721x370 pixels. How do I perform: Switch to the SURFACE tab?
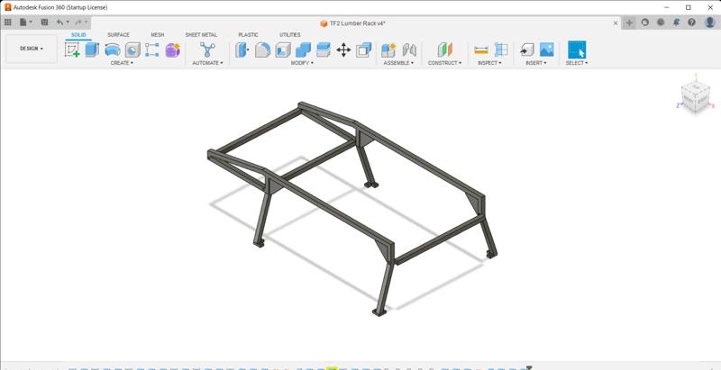click(118, 35)
